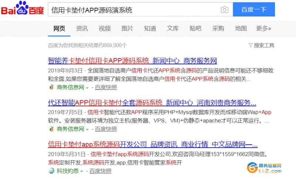Open the 采购 tab
This screenshot has height=178, width=296.
tap(218, 28)
